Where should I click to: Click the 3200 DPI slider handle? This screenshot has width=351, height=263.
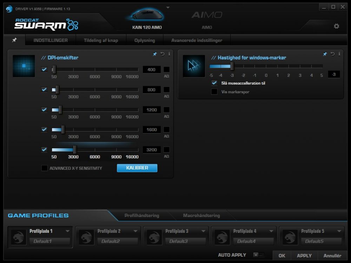pos(75,150)
